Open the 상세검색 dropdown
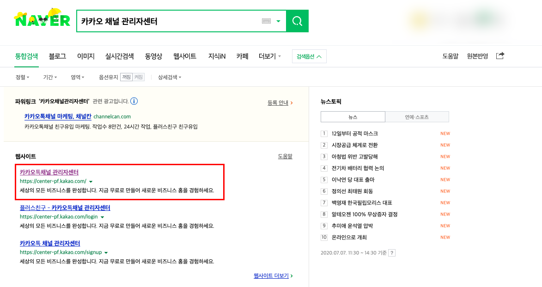 pos(170,78)
